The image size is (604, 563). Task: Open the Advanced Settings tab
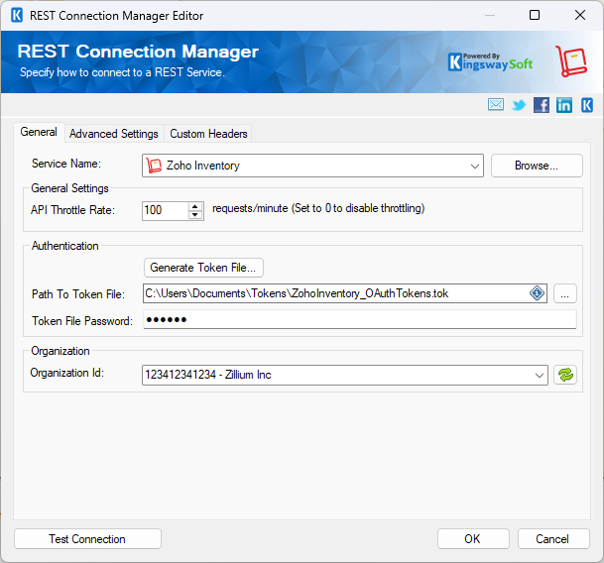tap(114, 134)
